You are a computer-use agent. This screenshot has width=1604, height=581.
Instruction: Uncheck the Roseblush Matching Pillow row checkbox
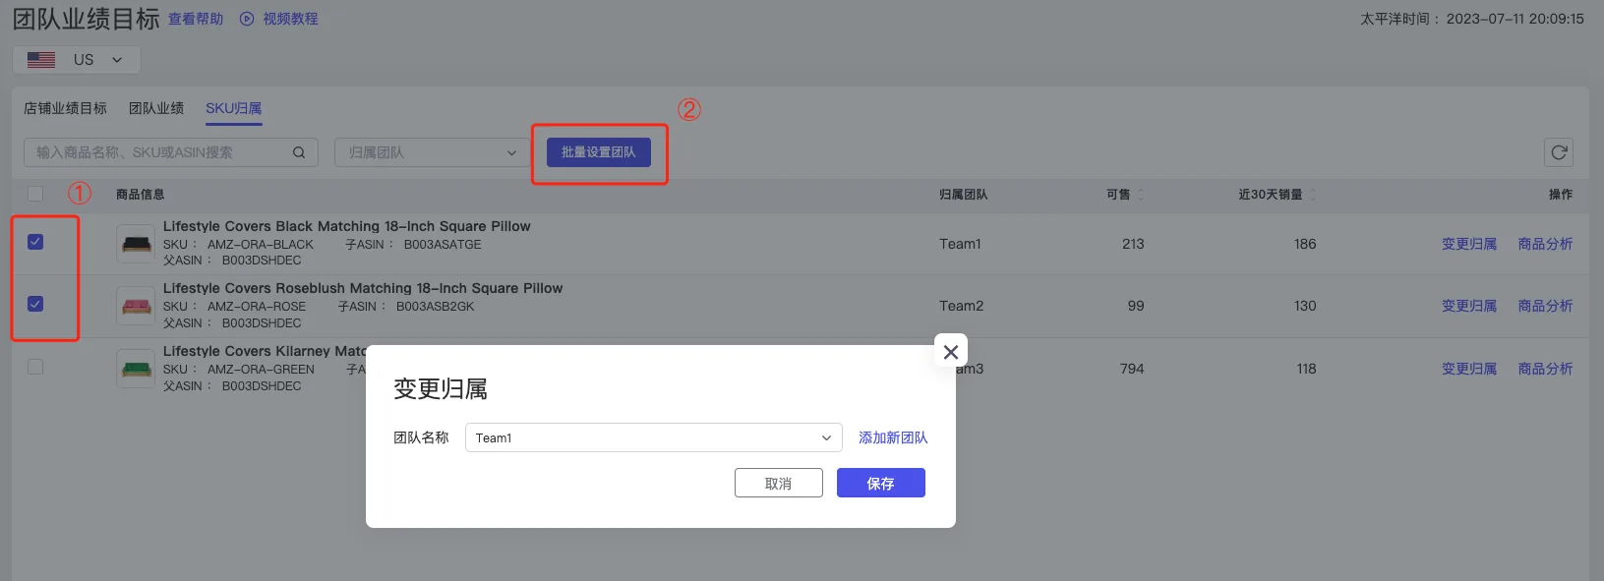(35, 304)
